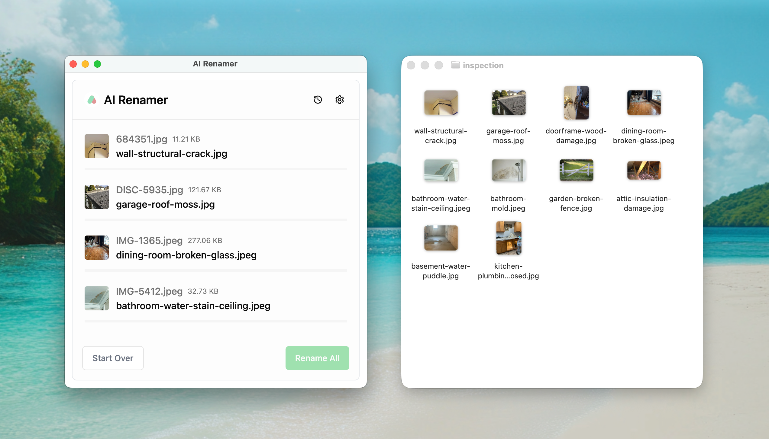Open AI Renamer settings gear
The height and width of the screenshot is (439, 769).
click(339, 100)
